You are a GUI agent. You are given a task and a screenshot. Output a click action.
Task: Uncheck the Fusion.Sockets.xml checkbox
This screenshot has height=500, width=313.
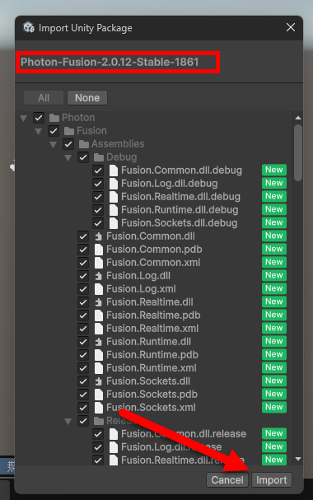[83, 408]
